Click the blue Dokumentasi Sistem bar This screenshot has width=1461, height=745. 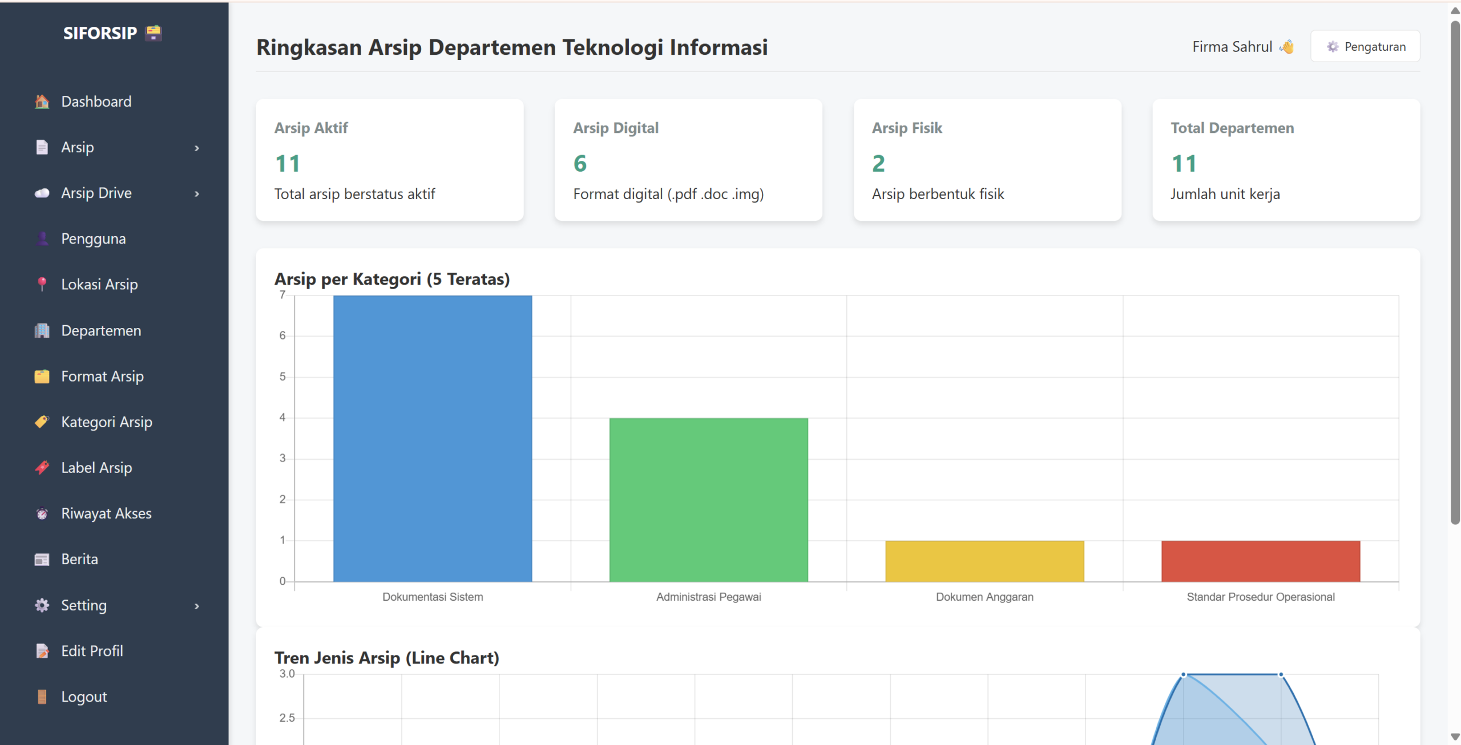click(433, 438)
